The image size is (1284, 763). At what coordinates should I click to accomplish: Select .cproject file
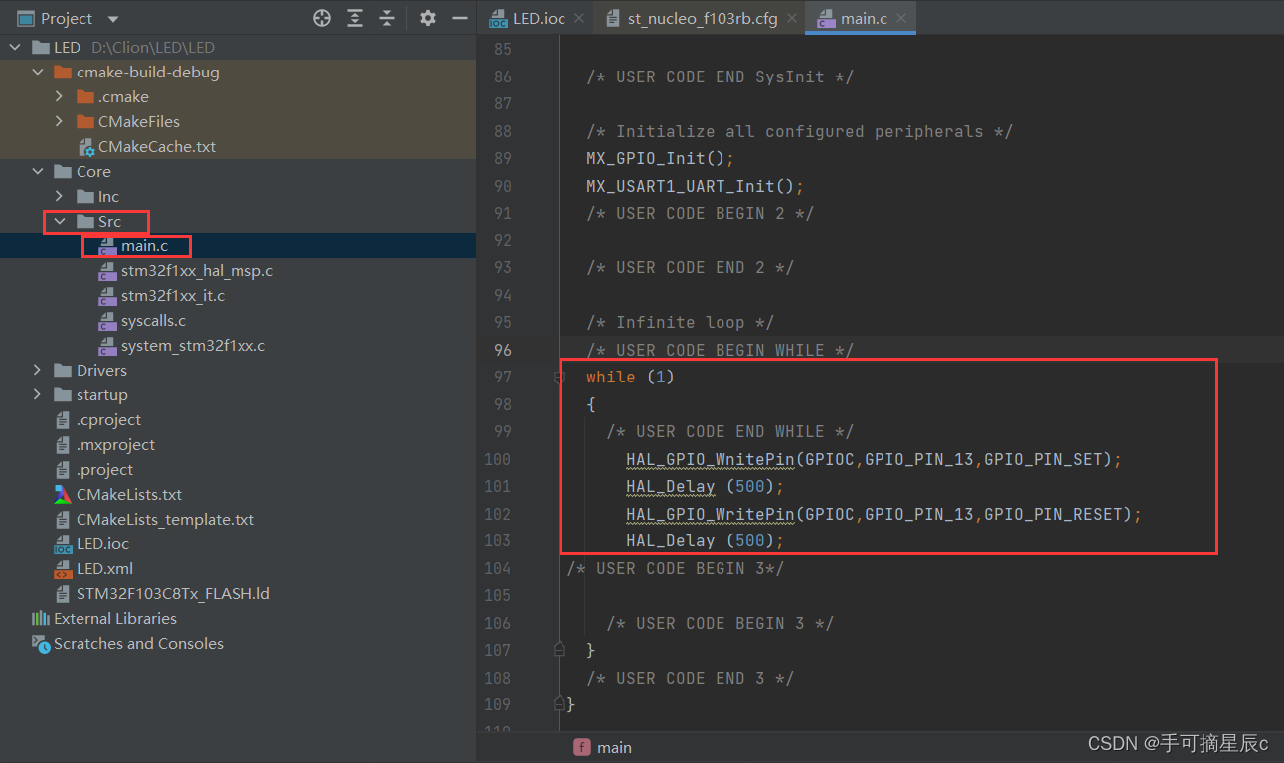point(108,419)
